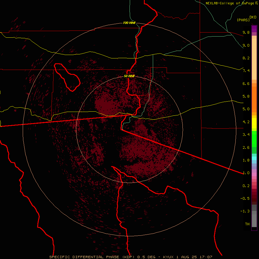The width and height of the screenshot is (259, 259).
Task: Select the 100 NMI range ring label
Action: (x=129, y=23)
